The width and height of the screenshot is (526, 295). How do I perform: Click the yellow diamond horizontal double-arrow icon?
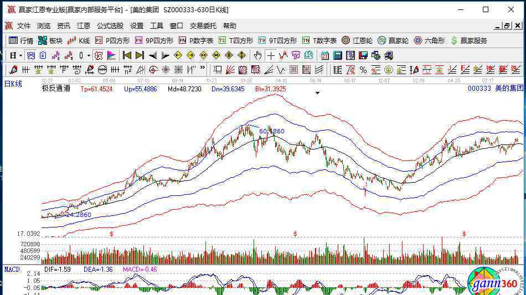[204, 55]
